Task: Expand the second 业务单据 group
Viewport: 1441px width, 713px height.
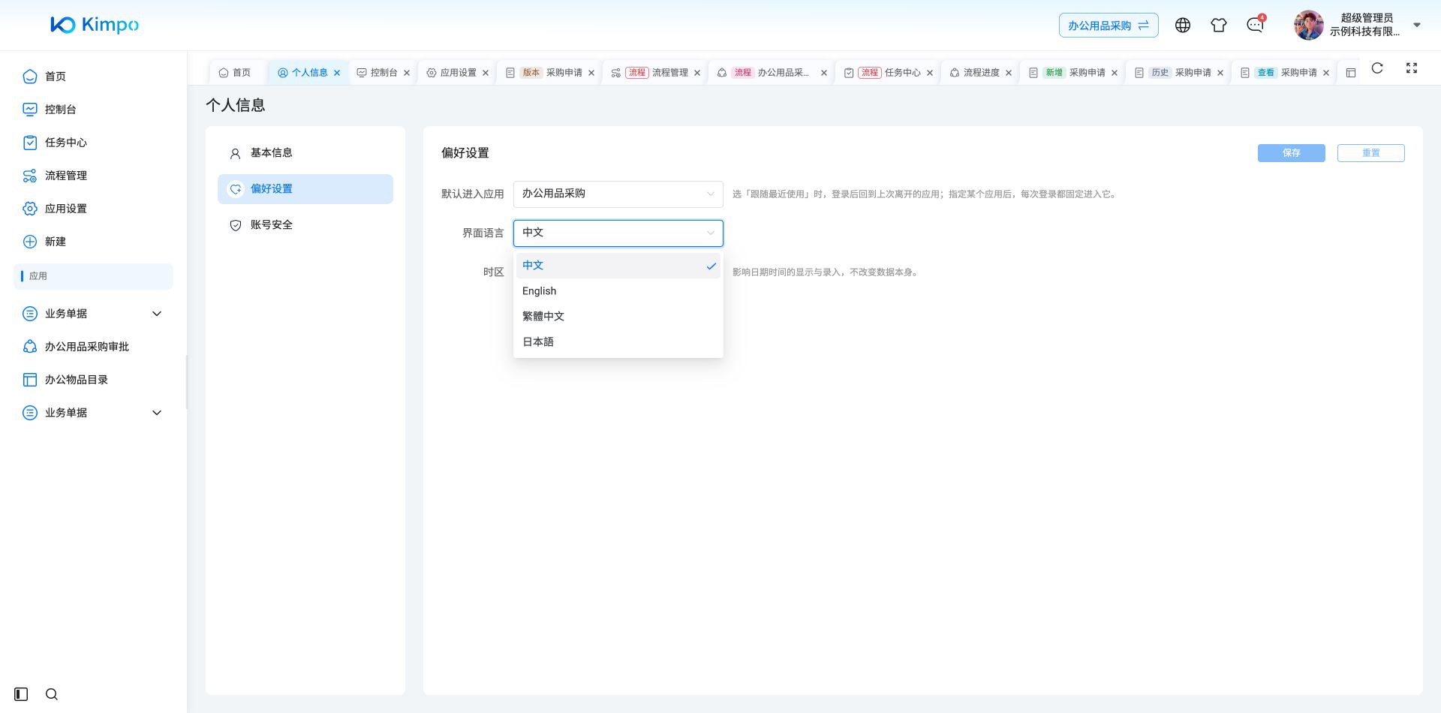Action: coord(93,413)
